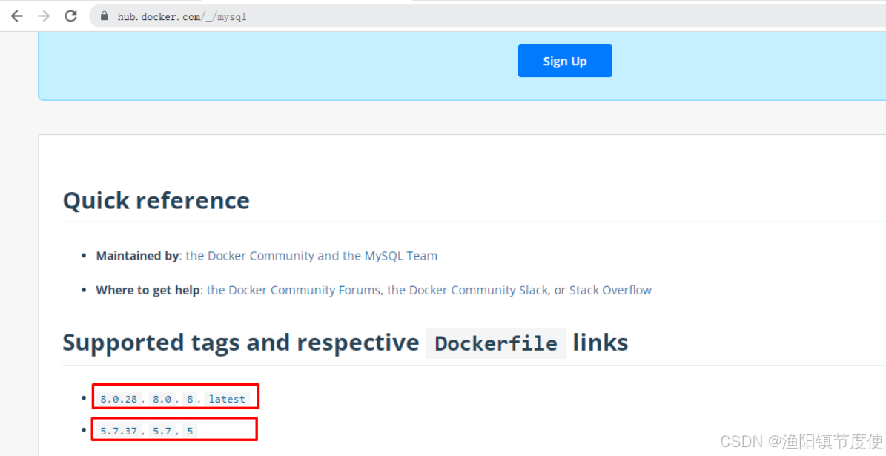Viewport: 886px width, 456px height.
Task: Click the single 5 tag link
Action: click(190, 431)
